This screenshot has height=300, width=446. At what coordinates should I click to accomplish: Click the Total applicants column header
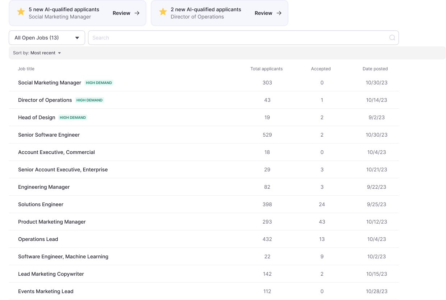pos(266,69)
